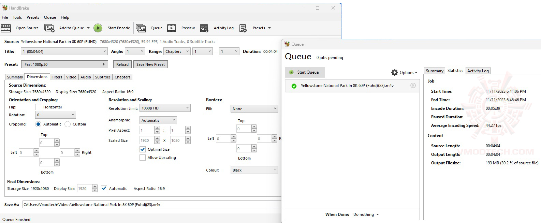
Task: Select the Automatic cropping radio button
Action: point(38,124)
